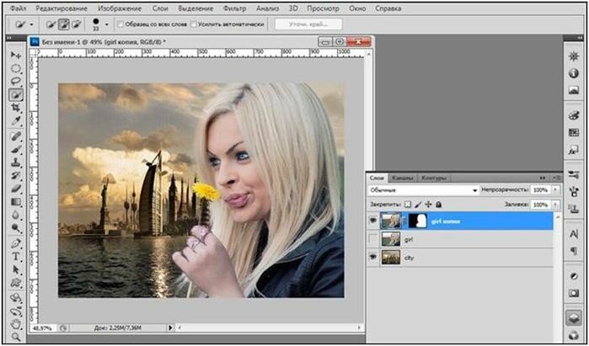
Task: Open the Masks panel icon in dock
Action: click(574, 293)
